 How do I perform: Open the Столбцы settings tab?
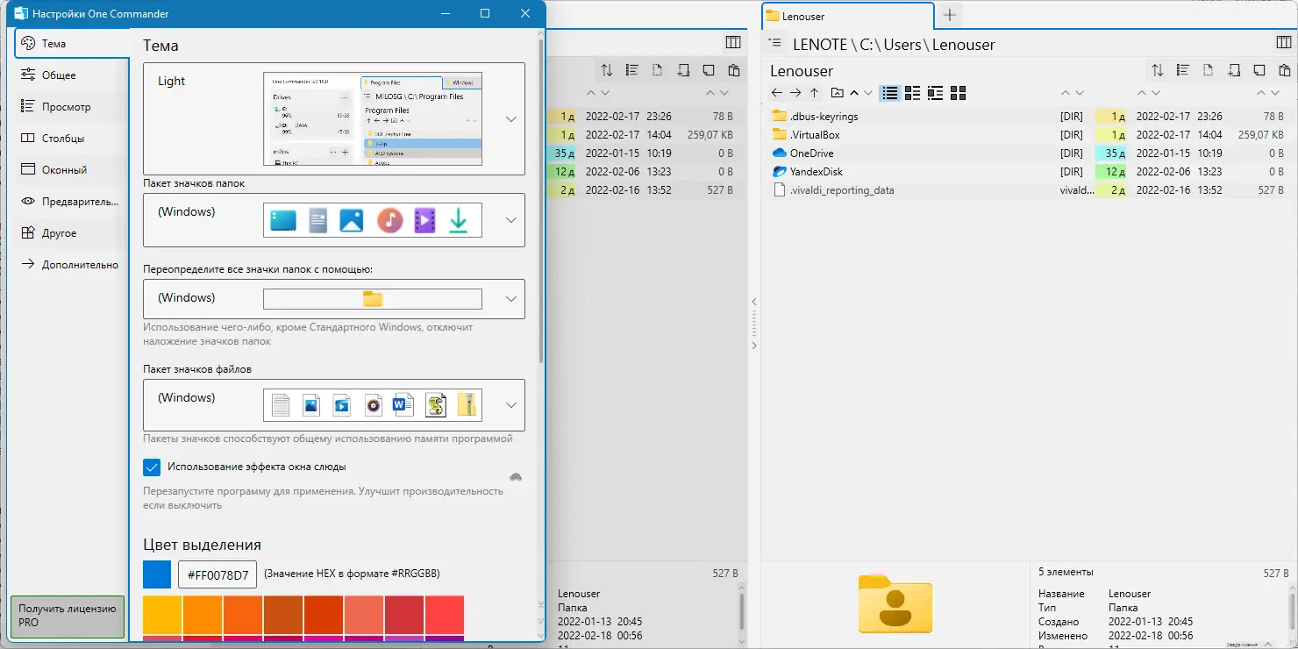tap(72, 138)
